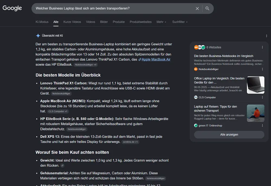Open the 6 Websites three-dot menu
This screenshot has height=186, width=271.
pos(262,47)
